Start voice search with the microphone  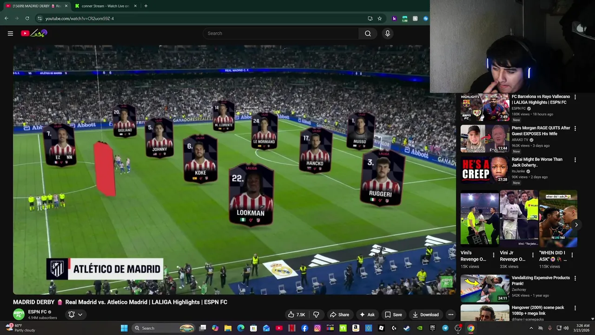click(387, 33)
